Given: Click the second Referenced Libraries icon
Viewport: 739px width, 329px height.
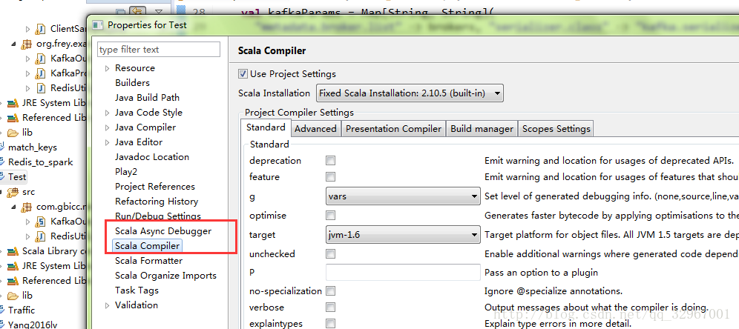Looking at the screenshot, I should [13, 281].
